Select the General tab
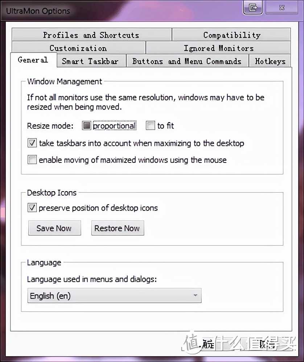The height and width of the screenshot is (362, 304). tap(33, 60)
